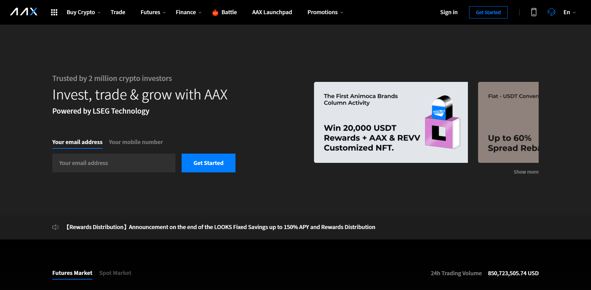Screen dimensions: 591x290
Task: Click the hot flame icon beside Battle
Action: coord(215,12)
